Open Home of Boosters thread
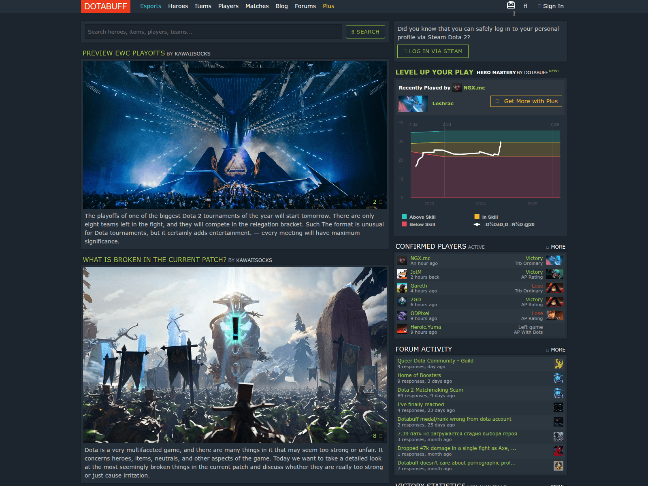Screen dimensions: 648x486 [x=419, y=375]
